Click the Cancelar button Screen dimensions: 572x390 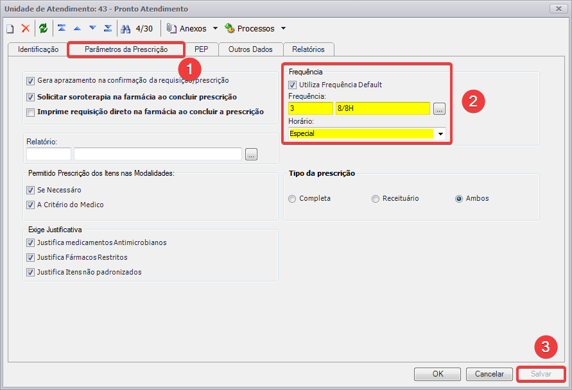(x=489, y=374)
